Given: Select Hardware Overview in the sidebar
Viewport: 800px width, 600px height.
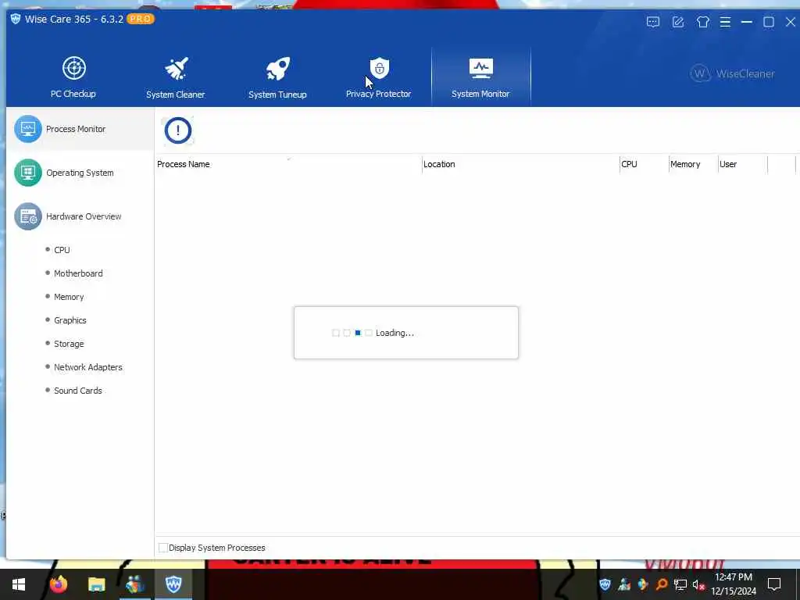Looking at the screenshot, I should (80, 216).
